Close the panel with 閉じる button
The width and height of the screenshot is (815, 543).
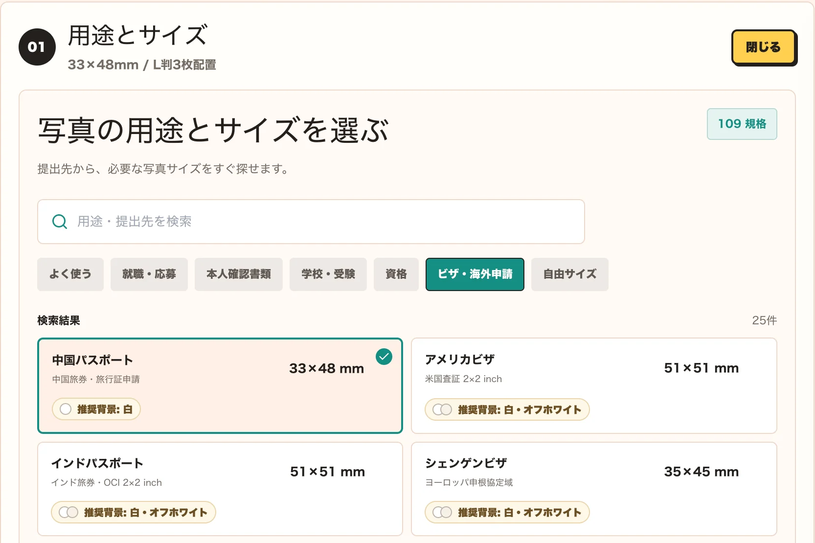[764, 47]
